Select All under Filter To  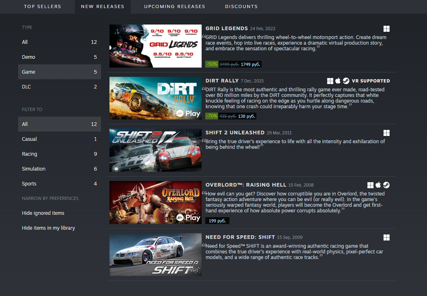[x=60, y=124]
